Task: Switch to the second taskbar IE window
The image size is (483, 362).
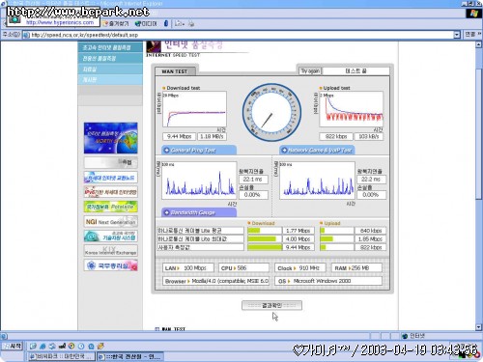Action: (x=130, y=356)
